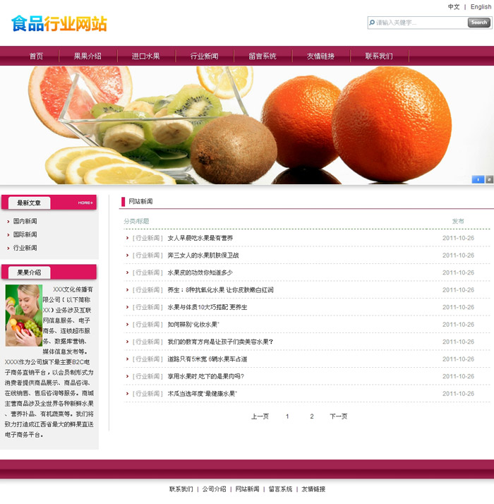
Task: Click the Search button
Action: [x=479, y=23]
